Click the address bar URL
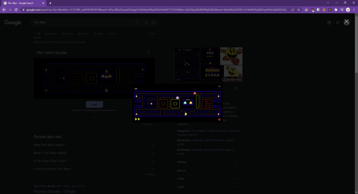Screen dimensions: 358x194 pos(157,10)
